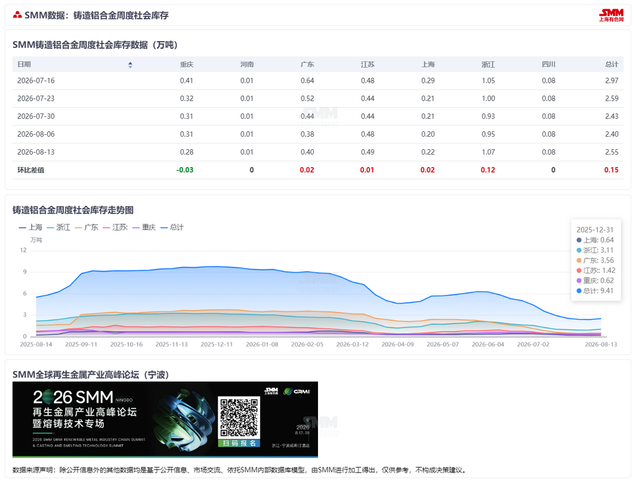
Task: Click the 重庆 column header
Action: (186, 64)
